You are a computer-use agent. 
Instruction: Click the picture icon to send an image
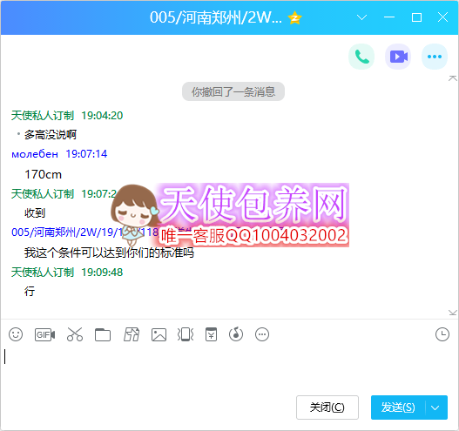pos(159,334)
